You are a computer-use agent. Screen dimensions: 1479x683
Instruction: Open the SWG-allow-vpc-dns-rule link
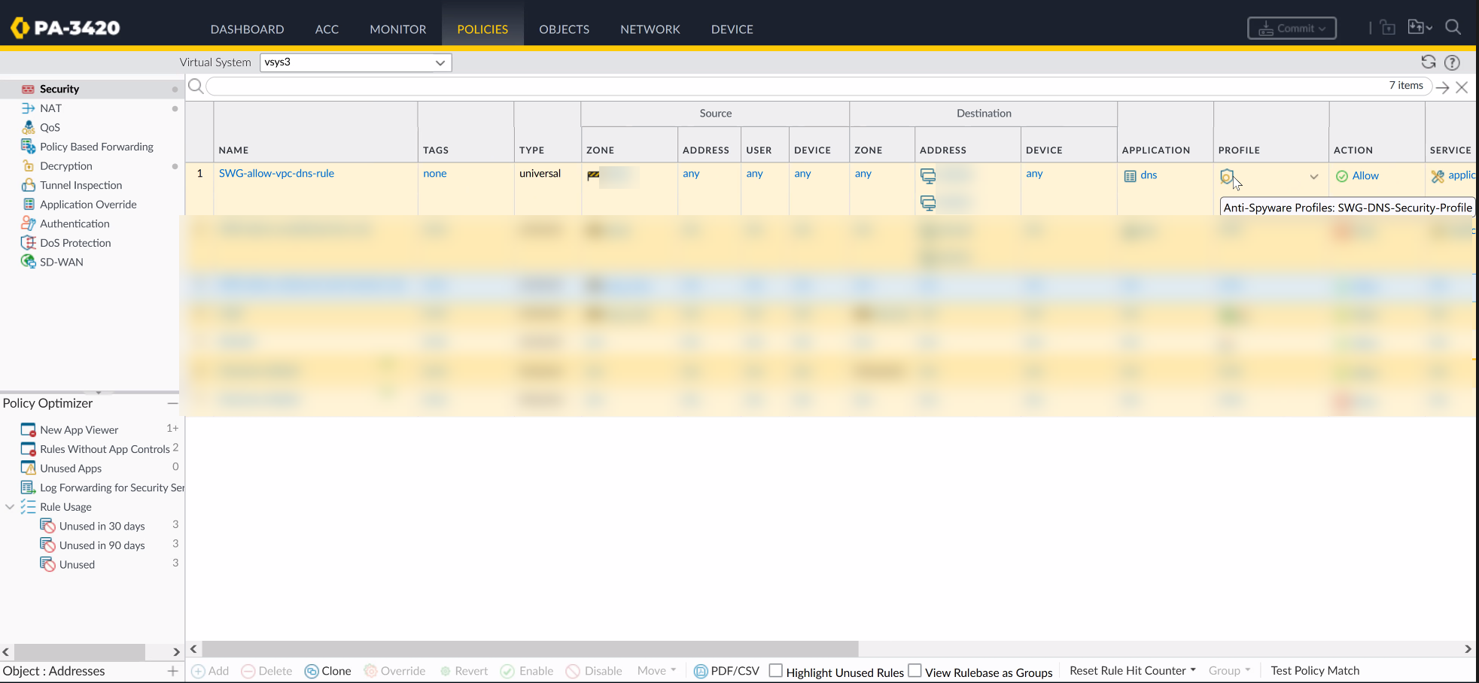click(x=276, y=174)
